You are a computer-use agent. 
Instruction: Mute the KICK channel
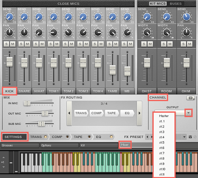click(x=13, y=44)
